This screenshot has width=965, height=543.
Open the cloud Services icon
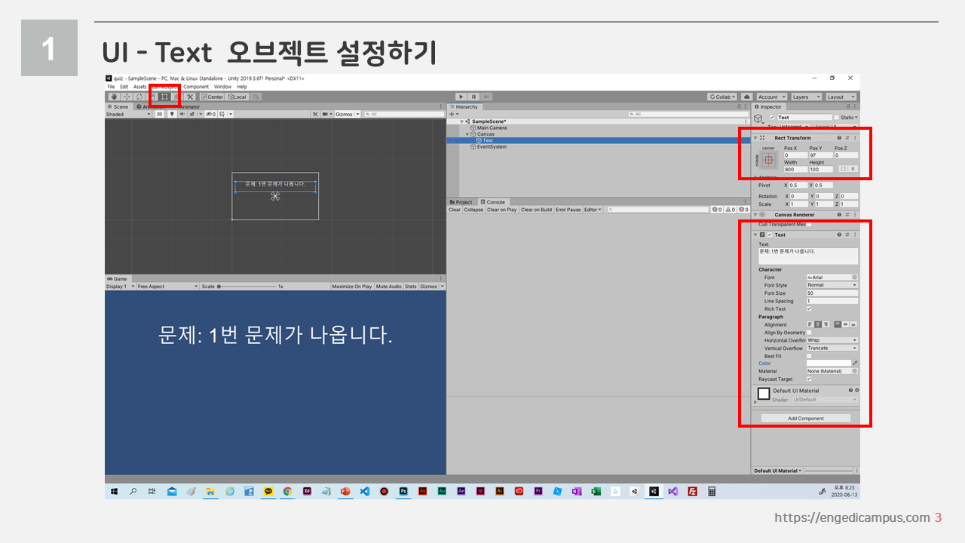tap(746, 97)
